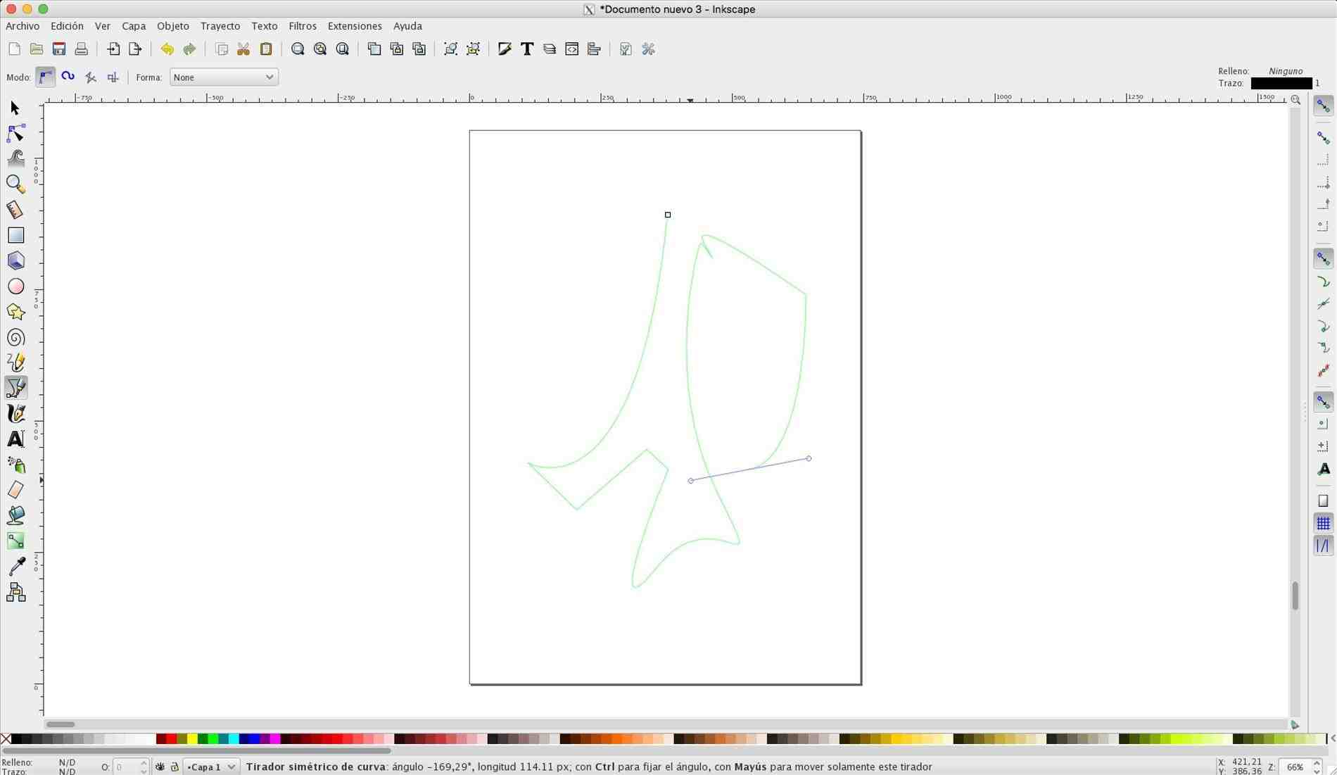Switch to the Calligraphy tool
Screen dimensions: 1337x775
pyautogui.click(x=15, y=413)
